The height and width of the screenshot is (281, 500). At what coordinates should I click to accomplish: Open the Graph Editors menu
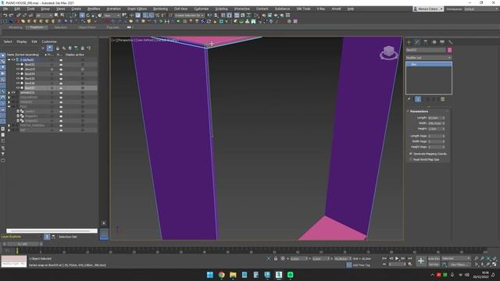tap(137, 9)
